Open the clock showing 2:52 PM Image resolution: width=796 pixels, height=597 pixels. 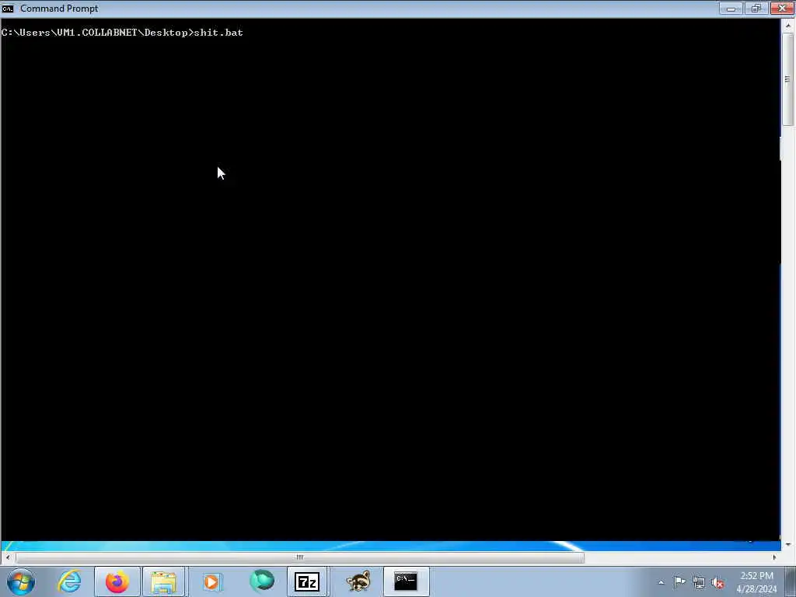(756, 582)
